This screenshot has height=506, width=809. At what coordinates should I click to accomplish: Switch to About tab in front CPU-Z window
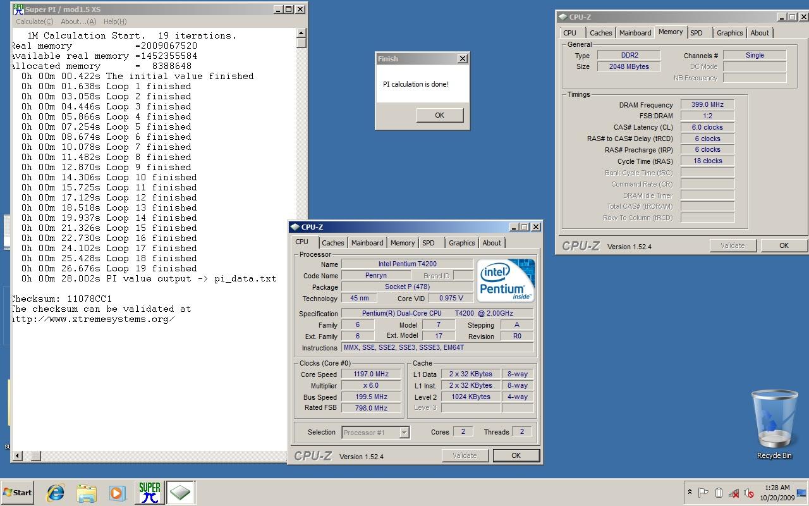click(492, 243)
